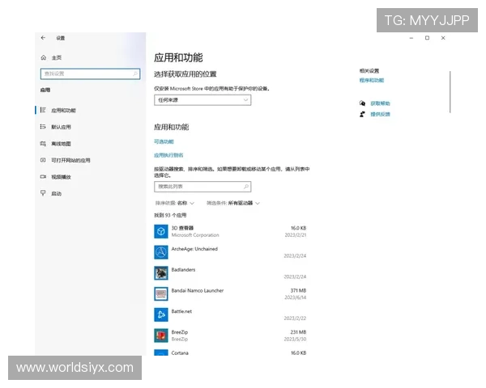486x388 pixels.
Task: Open 默认应用 in the sidebar
Action: tap(61, 127)
